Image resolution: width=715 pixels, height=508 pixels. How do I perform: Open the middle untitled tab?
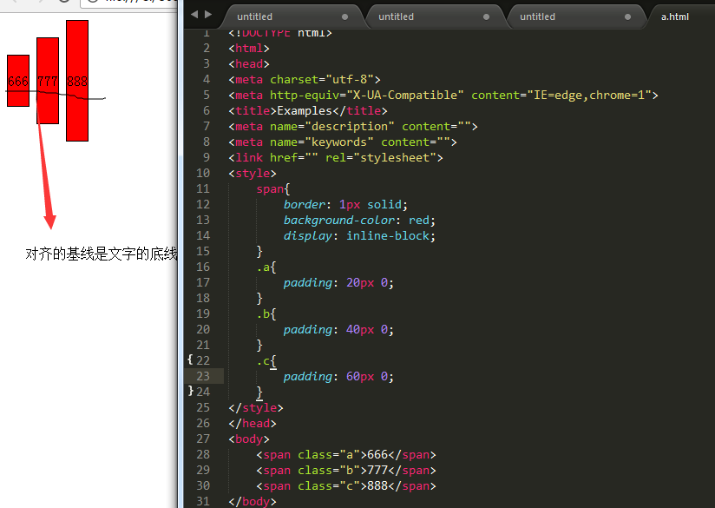click(x=434, y=16)
